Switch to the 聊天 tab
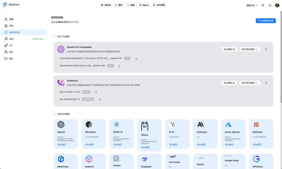The image size is (282, 169). [119, 5]
